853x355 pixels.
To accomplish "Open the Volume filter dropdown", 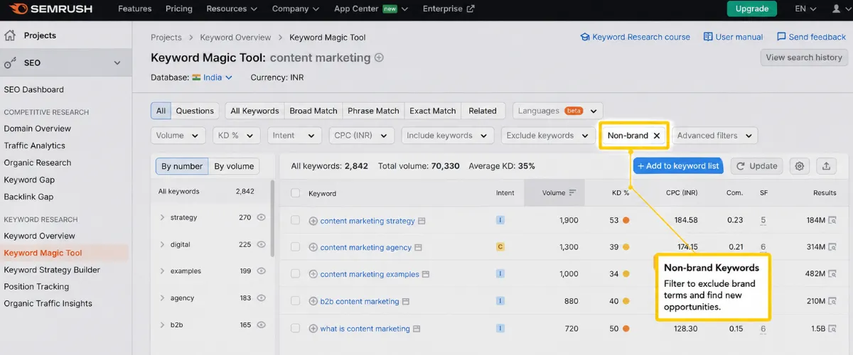I will [178, 136].
